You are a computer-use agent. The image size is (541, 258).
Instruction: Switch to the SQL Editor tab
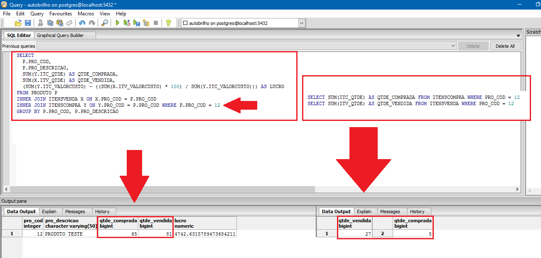[19, 35]
